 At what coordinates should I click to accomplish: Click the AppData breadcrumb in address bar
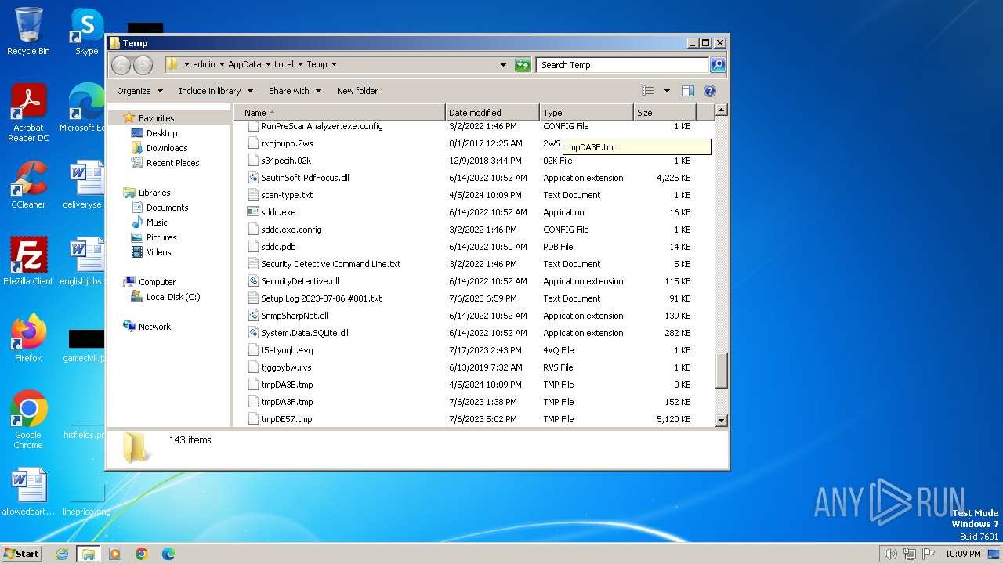[244, 65]
